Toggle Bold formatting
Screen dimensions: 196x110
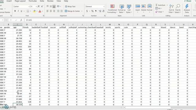click(x=15, y=11)
